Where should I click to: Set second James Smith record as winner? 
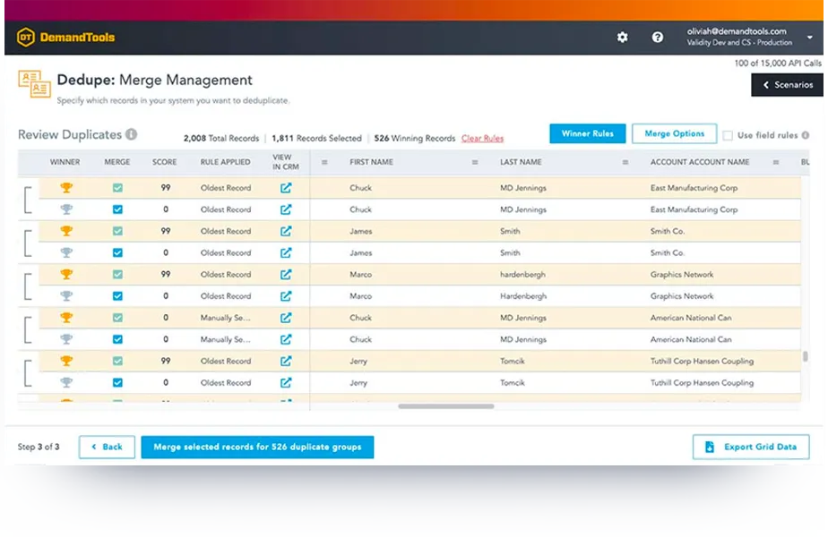(x=66, y=252)
